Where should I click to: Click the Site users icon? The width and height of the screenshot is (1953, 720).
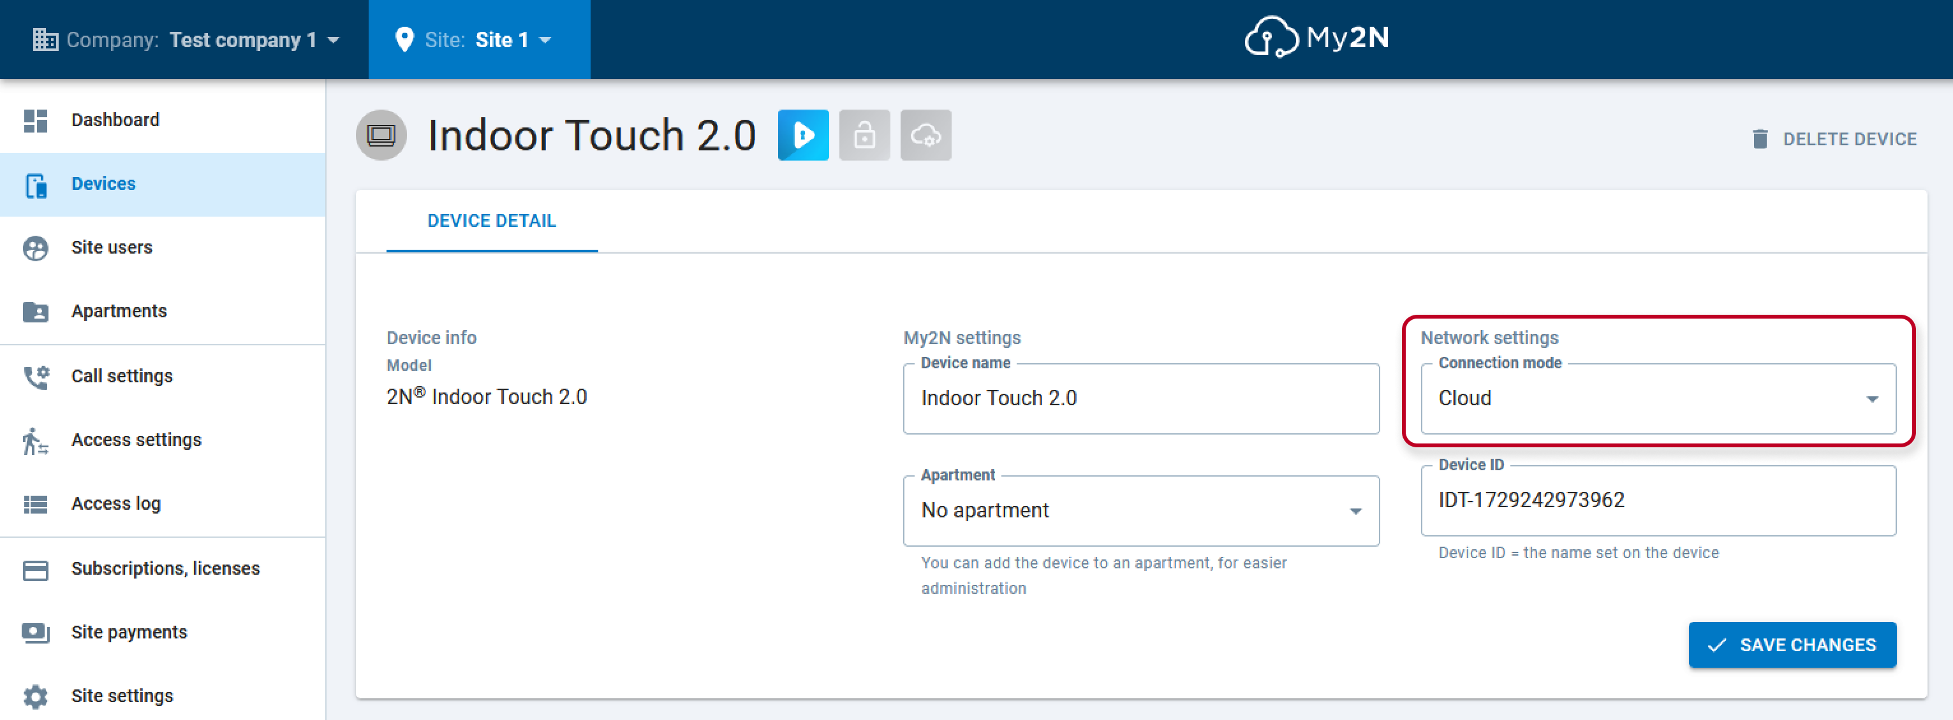(x=36, y=248)
